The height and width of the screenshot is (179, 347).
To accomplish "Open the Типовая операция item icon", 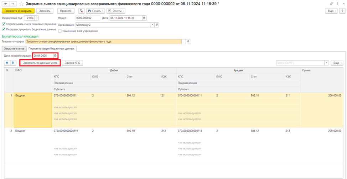I will point(188,41).
